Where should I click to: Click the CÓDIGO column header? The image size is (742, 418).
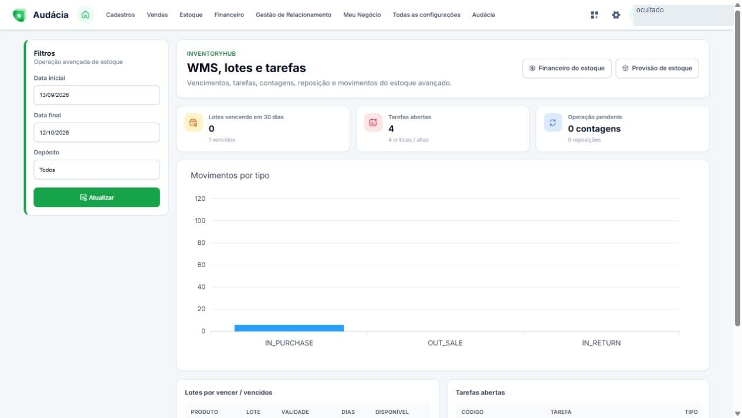coord(472,412)
